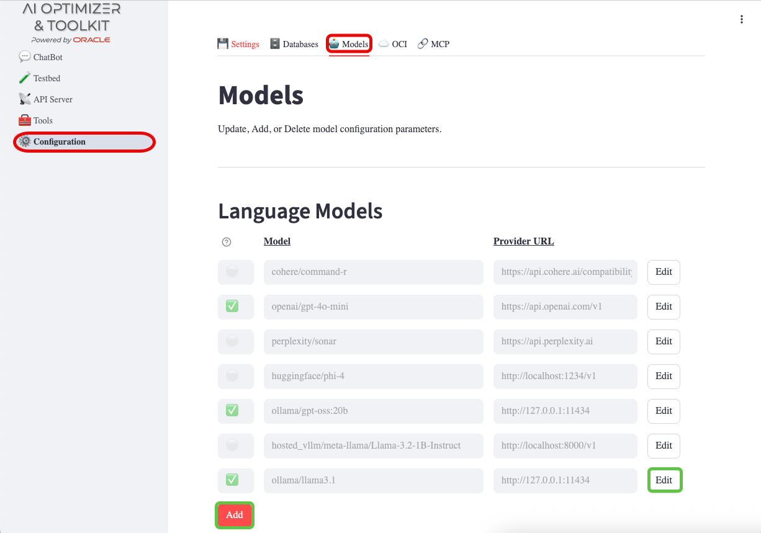Image resolution: width=761 pixels, height=533 pixels.
Task: Click the Tools toolbox icon
Action: [24, 120]
